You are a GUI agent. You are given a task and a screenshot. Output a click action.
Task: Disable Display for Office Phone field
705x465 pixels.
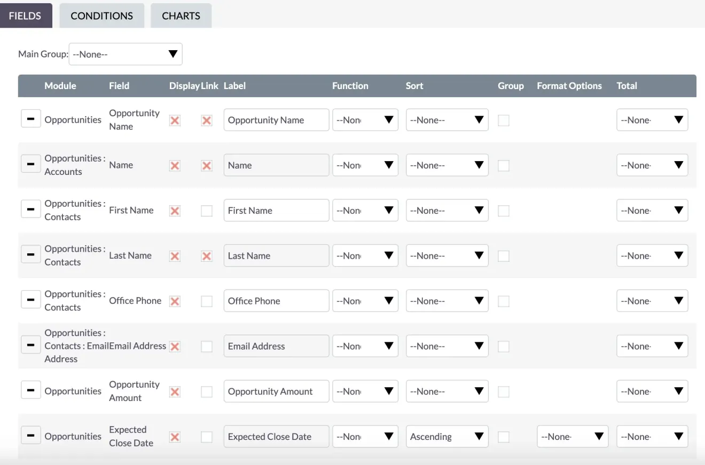pyautogui.click(x=175, y=301)
